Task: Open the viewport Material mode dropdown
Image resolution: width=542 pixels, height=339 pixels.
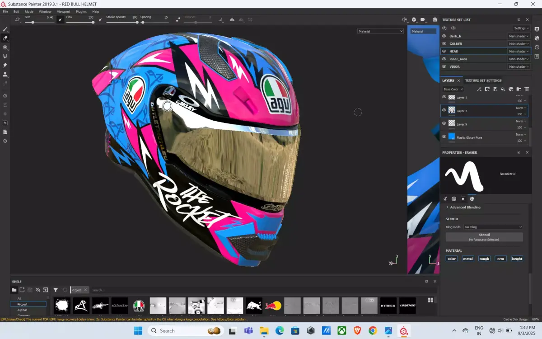Action: (380, 31)
